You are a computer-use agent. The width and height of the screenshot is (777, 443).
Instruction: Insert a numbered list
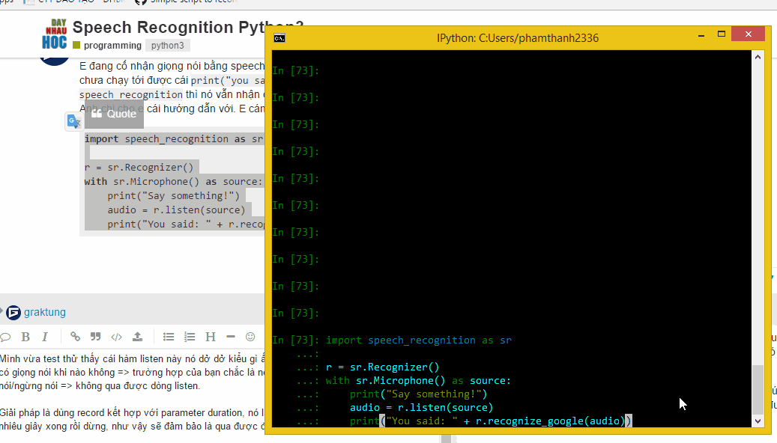click(x=190, y=337)
